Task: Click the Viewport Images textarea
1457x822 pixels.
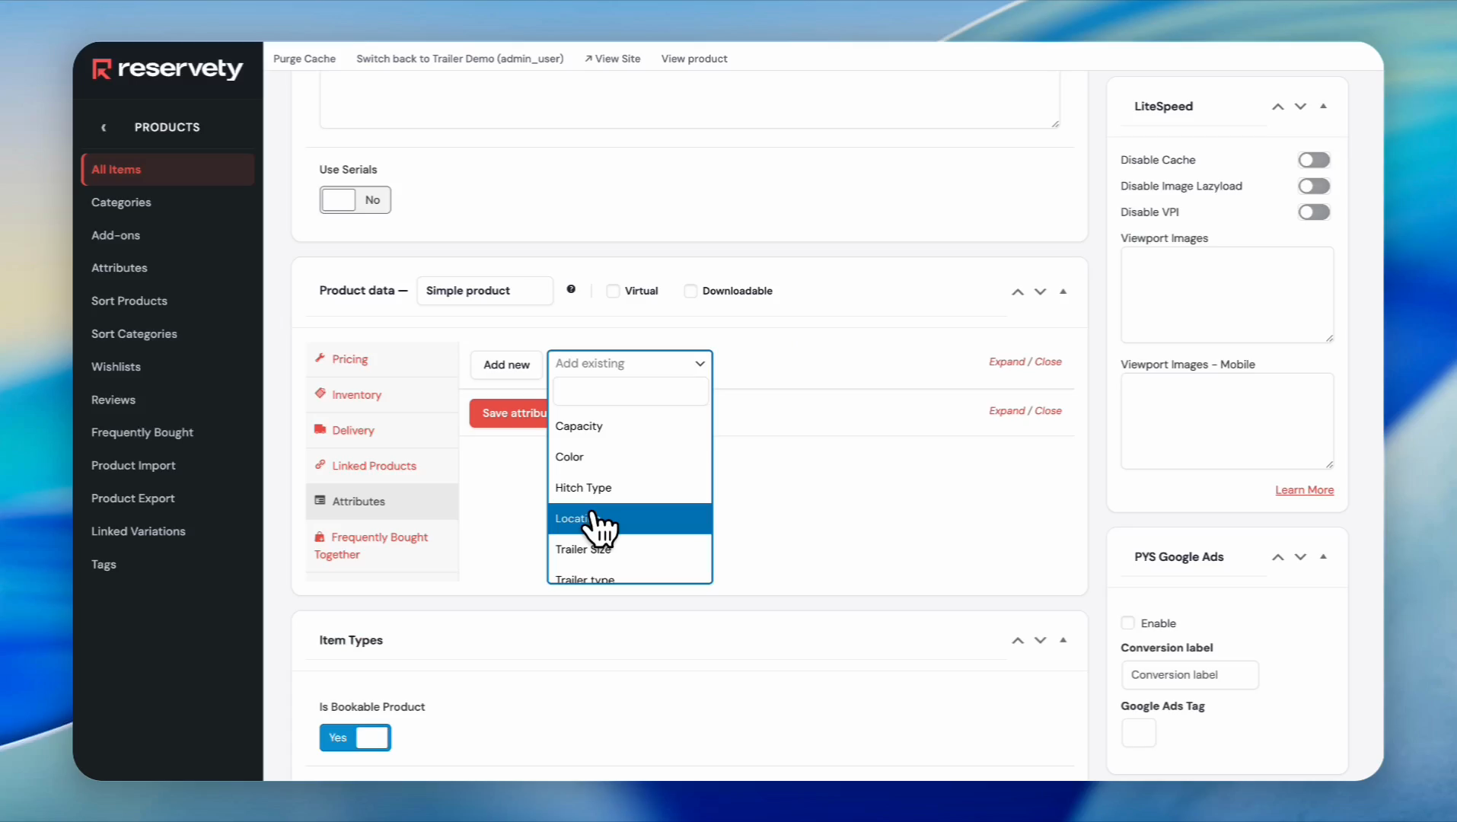Action: [x=1227, y=295]
